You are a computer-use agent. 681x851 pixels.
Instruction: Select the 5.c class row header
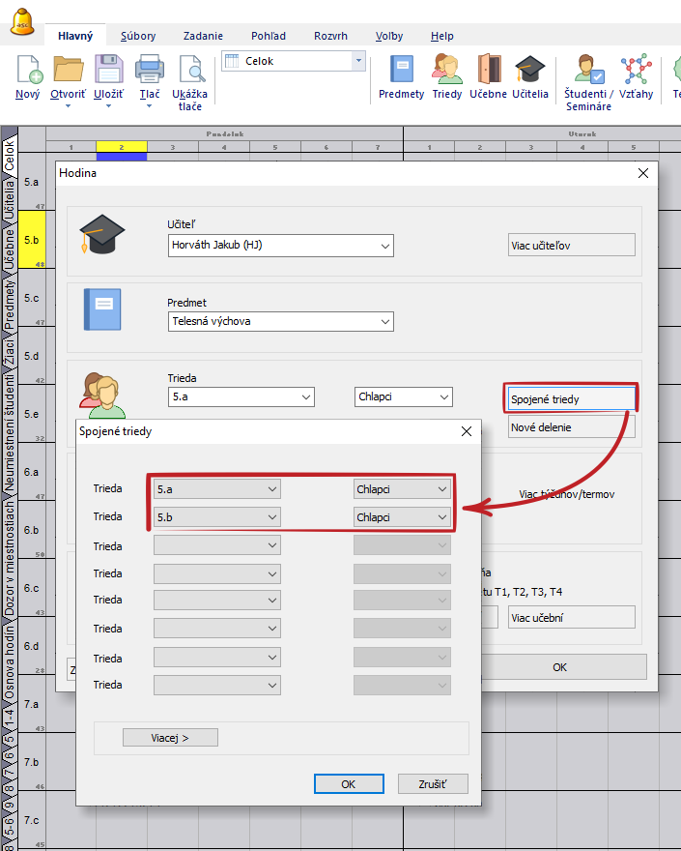point(32,298)
